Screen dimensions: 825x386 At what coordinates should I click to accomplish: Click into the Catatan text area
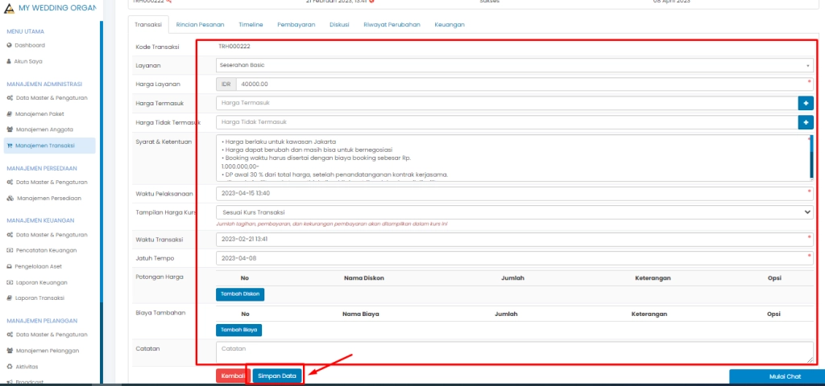coord(514,351)
